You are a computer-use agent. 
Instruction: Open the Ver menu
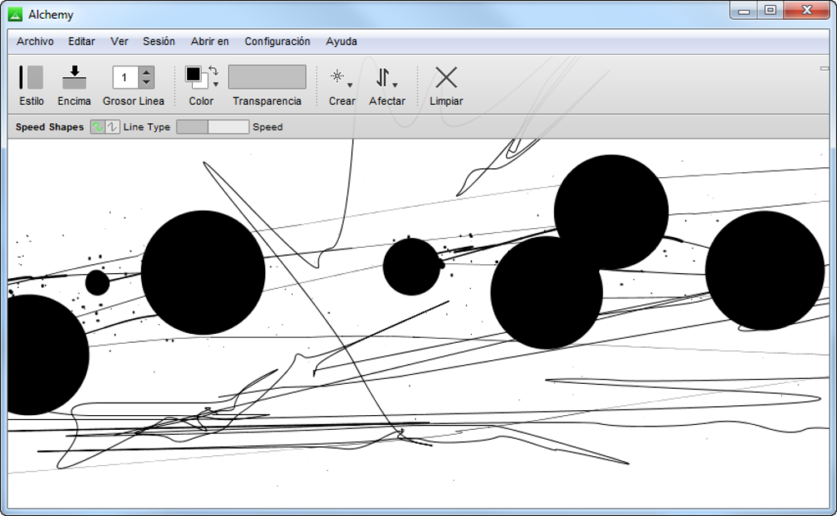coord(119,42)
